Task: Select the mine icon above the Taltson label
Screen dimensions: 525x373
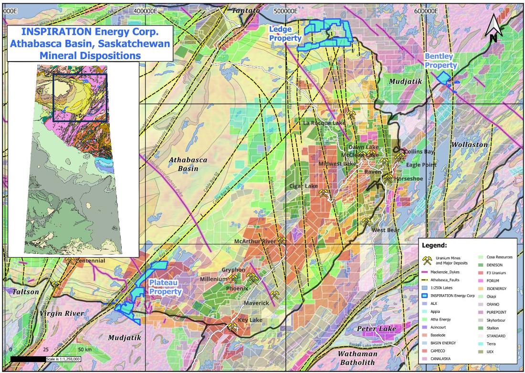Action: click(x=56, y=285)
